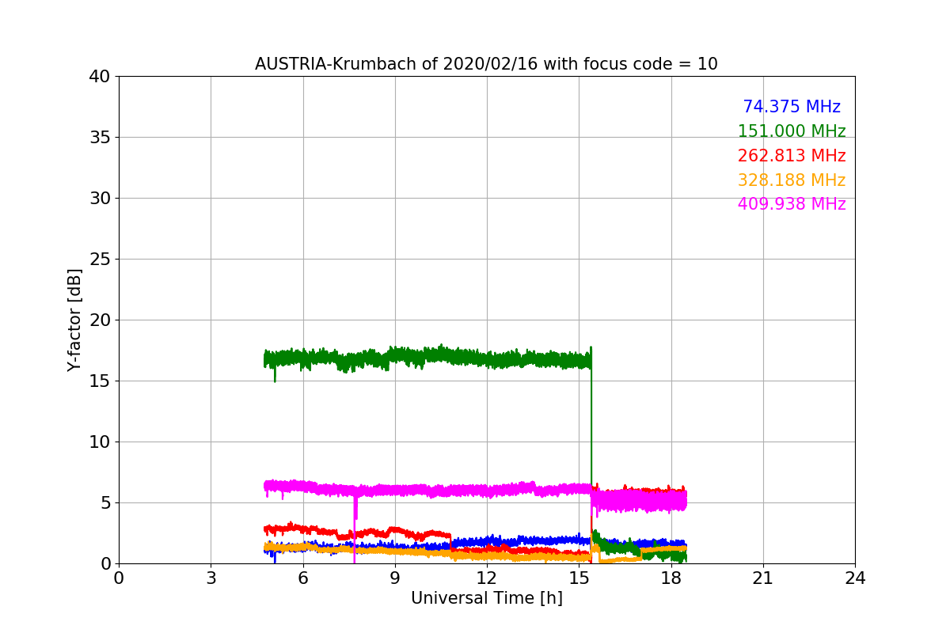Click the x-axis tick label 6
This screenshot has height=633, width=950.
[x=302, y=578]
